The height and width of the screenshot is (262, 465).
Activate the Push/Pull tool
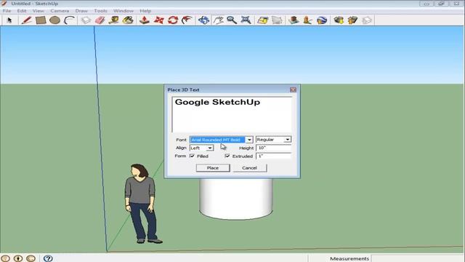(x=145, y=20)
